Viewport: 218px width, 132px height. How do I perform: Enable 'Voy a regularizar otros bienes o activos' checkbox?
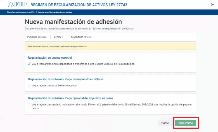click(x=29, y=86)
